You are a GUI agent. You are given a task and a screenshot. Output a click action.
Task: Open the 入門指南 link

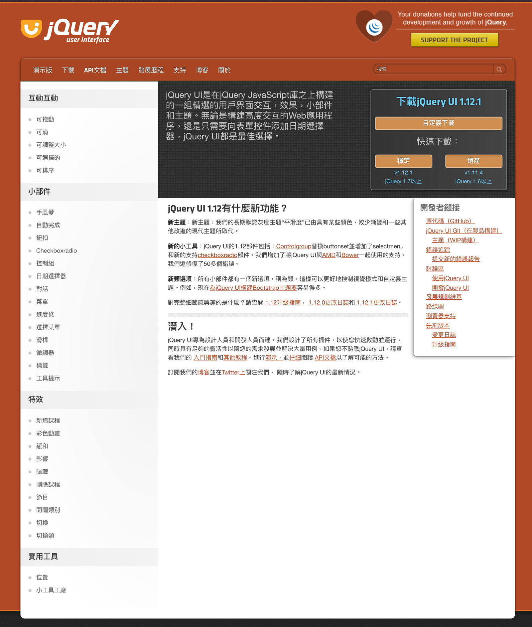click(205, 358)
